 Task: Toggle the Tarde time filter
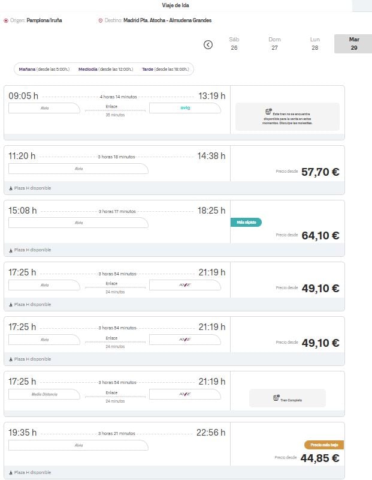tap(166, 70)
